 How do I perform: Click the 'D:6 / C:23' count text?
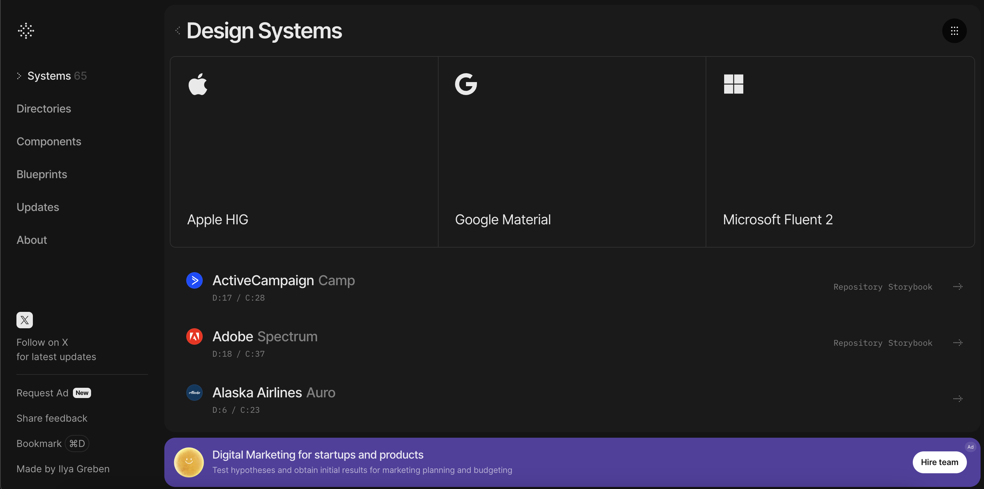236,410
